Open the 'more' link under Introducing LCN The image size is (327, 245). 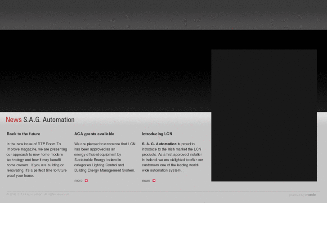tap(146, 181)
